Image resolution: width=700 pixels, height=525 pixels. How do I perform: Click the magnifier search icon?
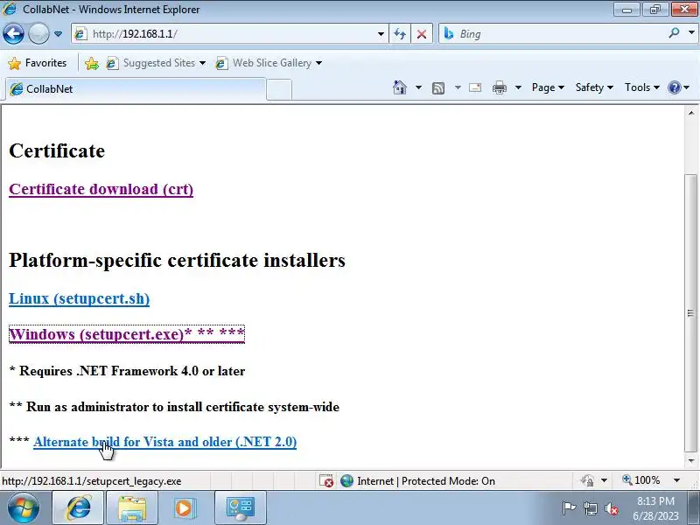click(674, 32)
